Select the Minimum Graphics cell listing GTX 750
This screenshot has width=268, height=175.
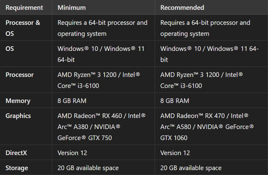tap(101, 127)
